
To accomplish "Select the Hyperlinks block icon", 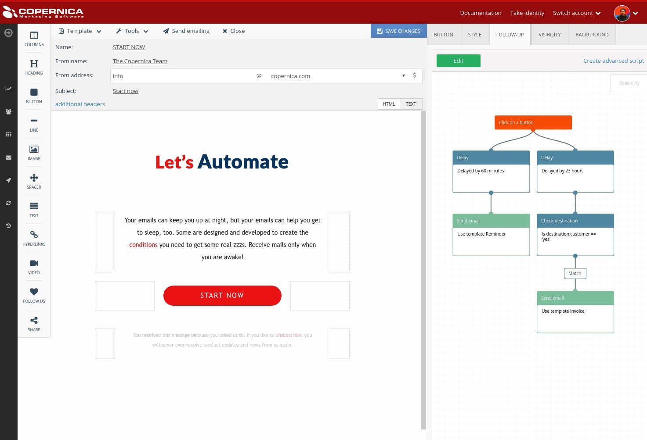I will point(34,238).
